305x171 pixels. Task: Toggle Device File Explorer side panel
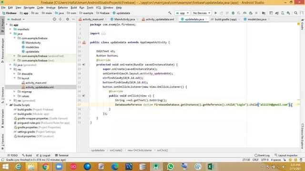(x=302, y=136)
